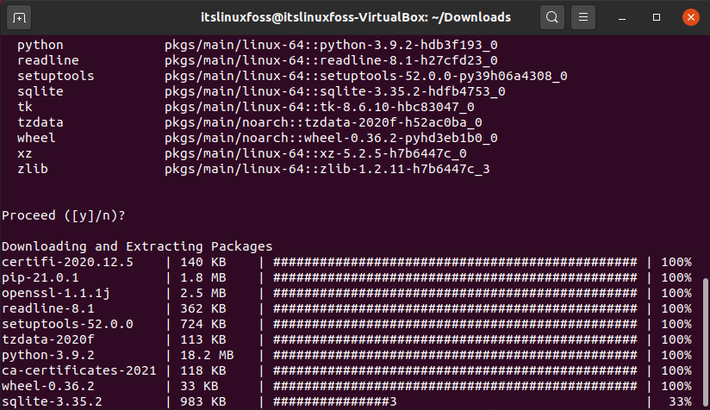Click the window title text
Screen dimensions: 710x410
click(356, 17)
